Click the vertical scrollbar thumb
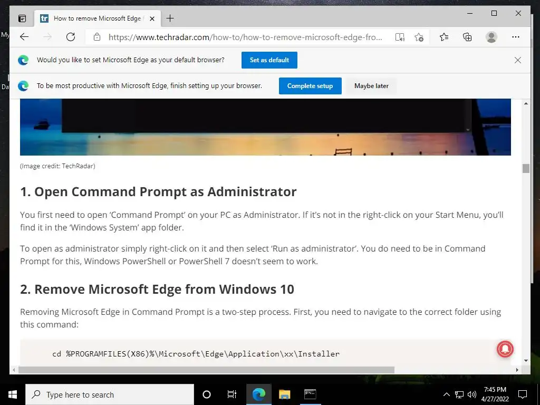 [x=526, y=168]
